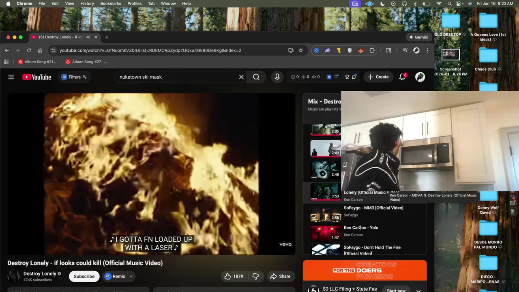Open the YouTube guide hamburger menu
The height and width of the screenshot is (292, 519).
[x=11, y=77]
